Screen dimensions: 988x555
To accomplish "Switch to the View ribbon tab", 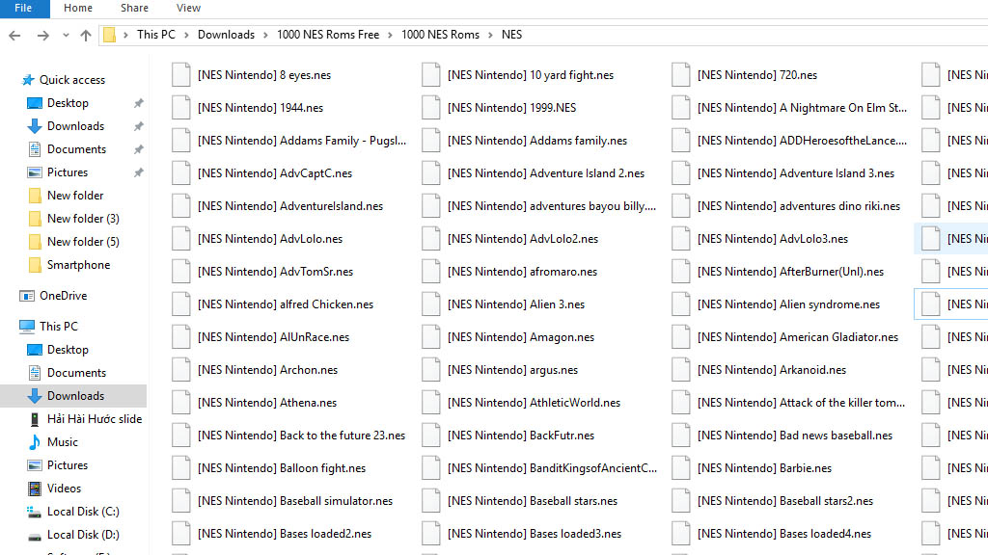I will [x=188, y=8].
